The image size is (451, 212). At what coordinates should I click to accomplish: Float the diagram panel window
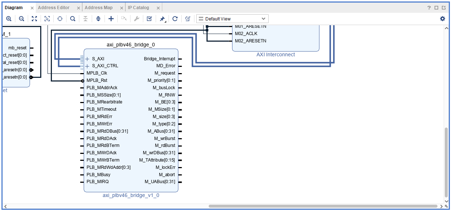(x=444, y=8)
